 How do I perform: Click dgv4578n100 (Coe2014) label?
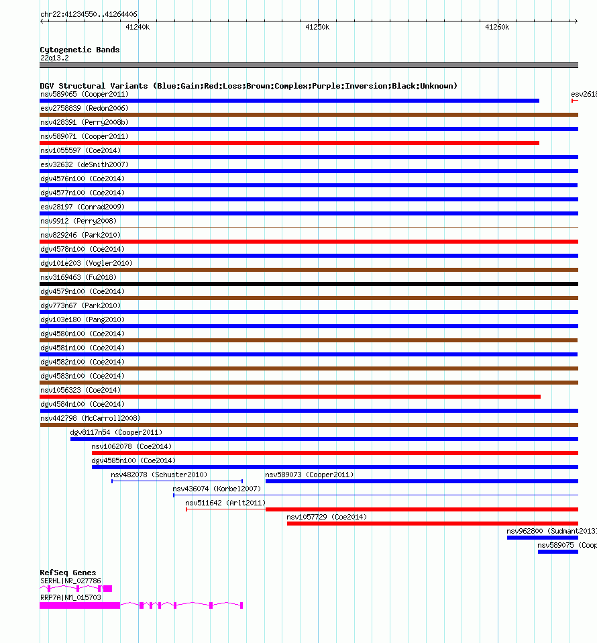click(83, 249)
